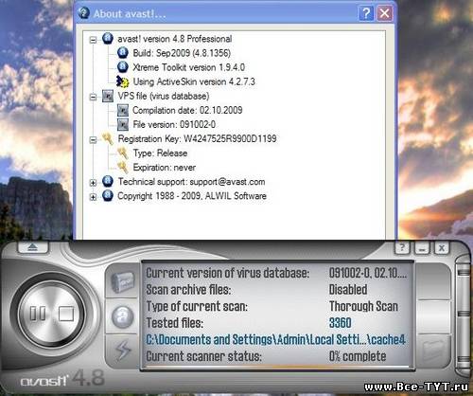Click the virus database version 091002-0 value

click(368, 273)
